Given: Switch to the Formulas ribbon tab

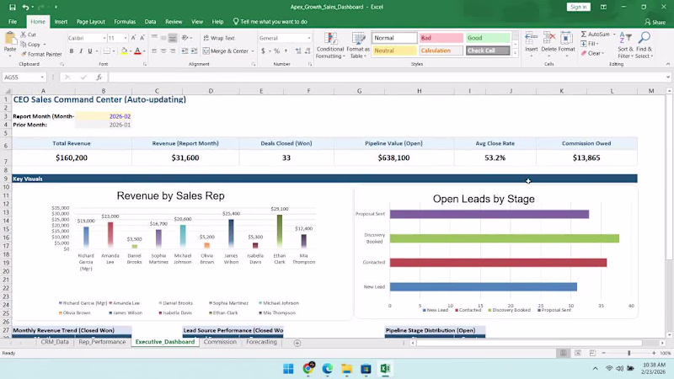Looking at the screenshot, I should (125, 22).
